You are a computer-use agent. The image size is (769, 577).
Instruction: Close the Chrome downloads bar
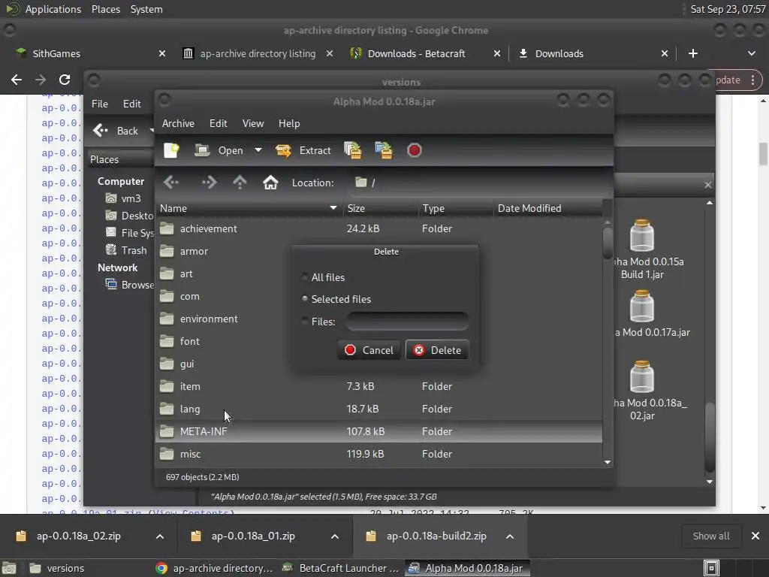[x=755, y=536]
